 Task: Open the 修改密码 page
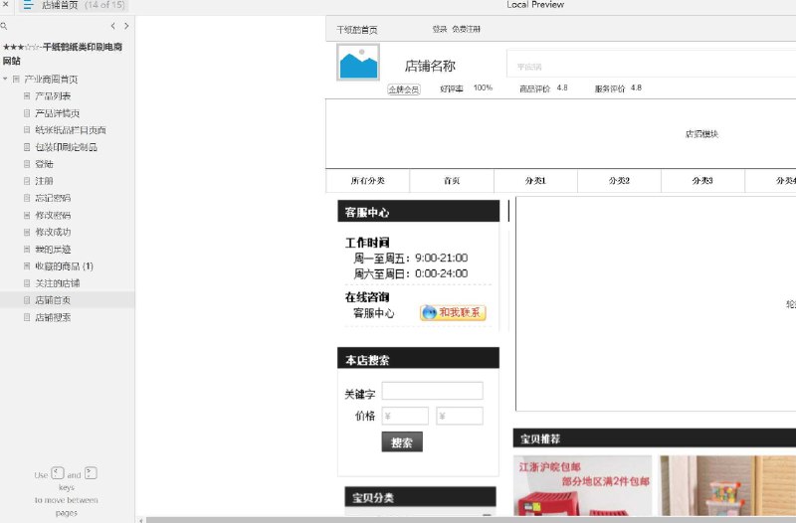tap(53, 215)
